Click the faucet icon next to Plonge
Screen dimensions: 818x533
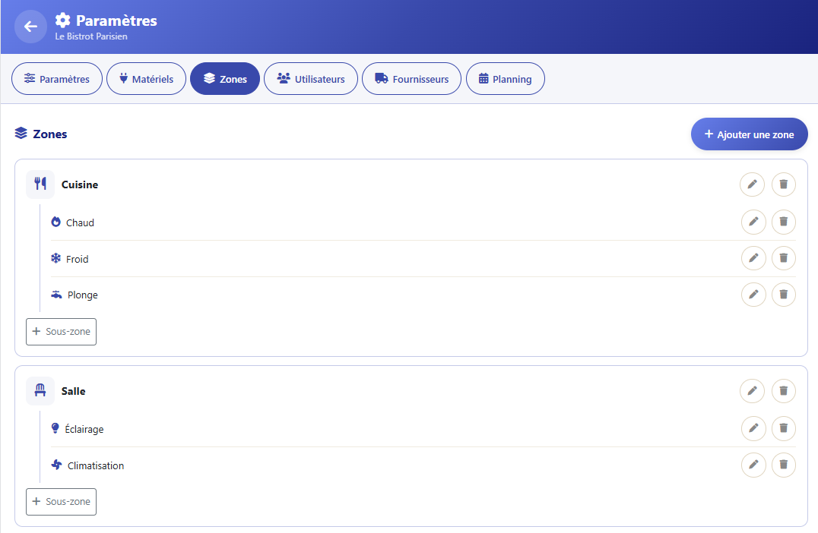[55, 294]
